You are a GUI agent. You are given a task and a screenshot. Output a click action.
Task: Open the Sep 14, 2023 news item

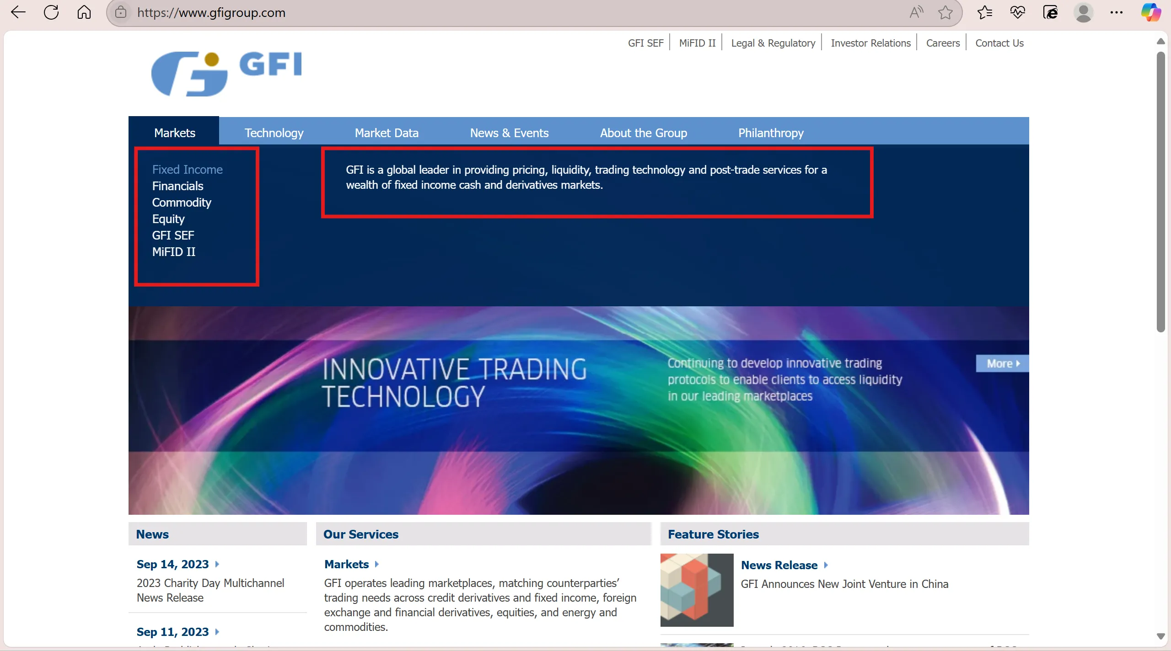172,564
